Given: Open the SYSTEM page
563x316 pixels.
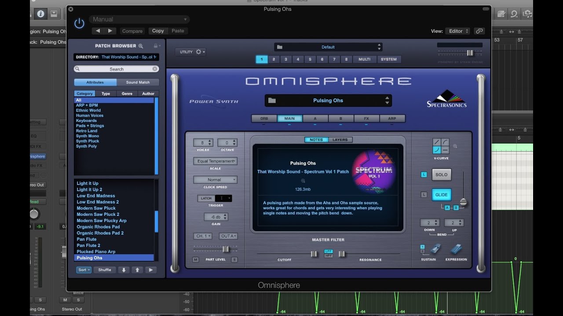Looking at the screenshot, I should 389,59.
